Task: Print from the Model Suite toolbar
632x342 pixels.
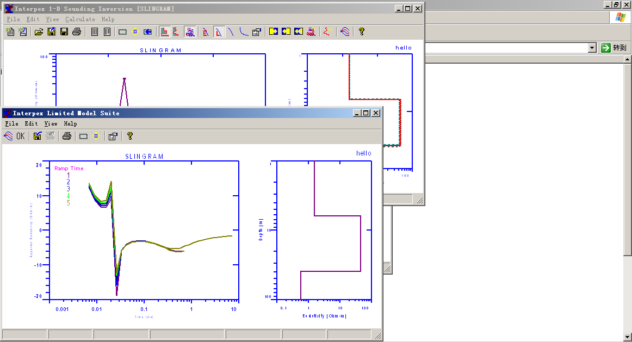Action: click(x=67, y=136)
